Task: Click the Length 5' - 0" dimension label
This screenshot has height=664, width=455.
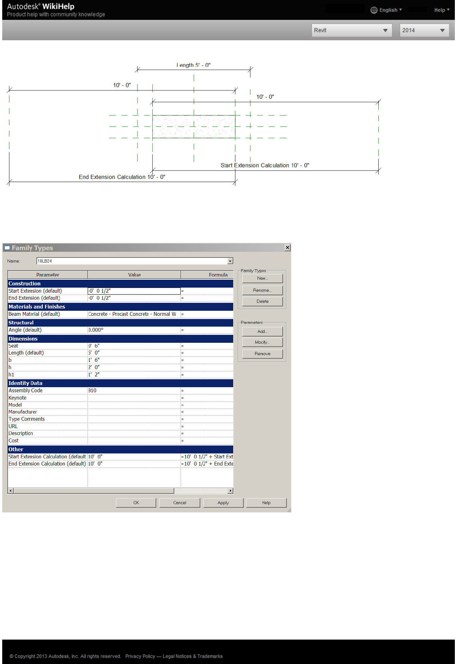Action: (x=194, y=65)
